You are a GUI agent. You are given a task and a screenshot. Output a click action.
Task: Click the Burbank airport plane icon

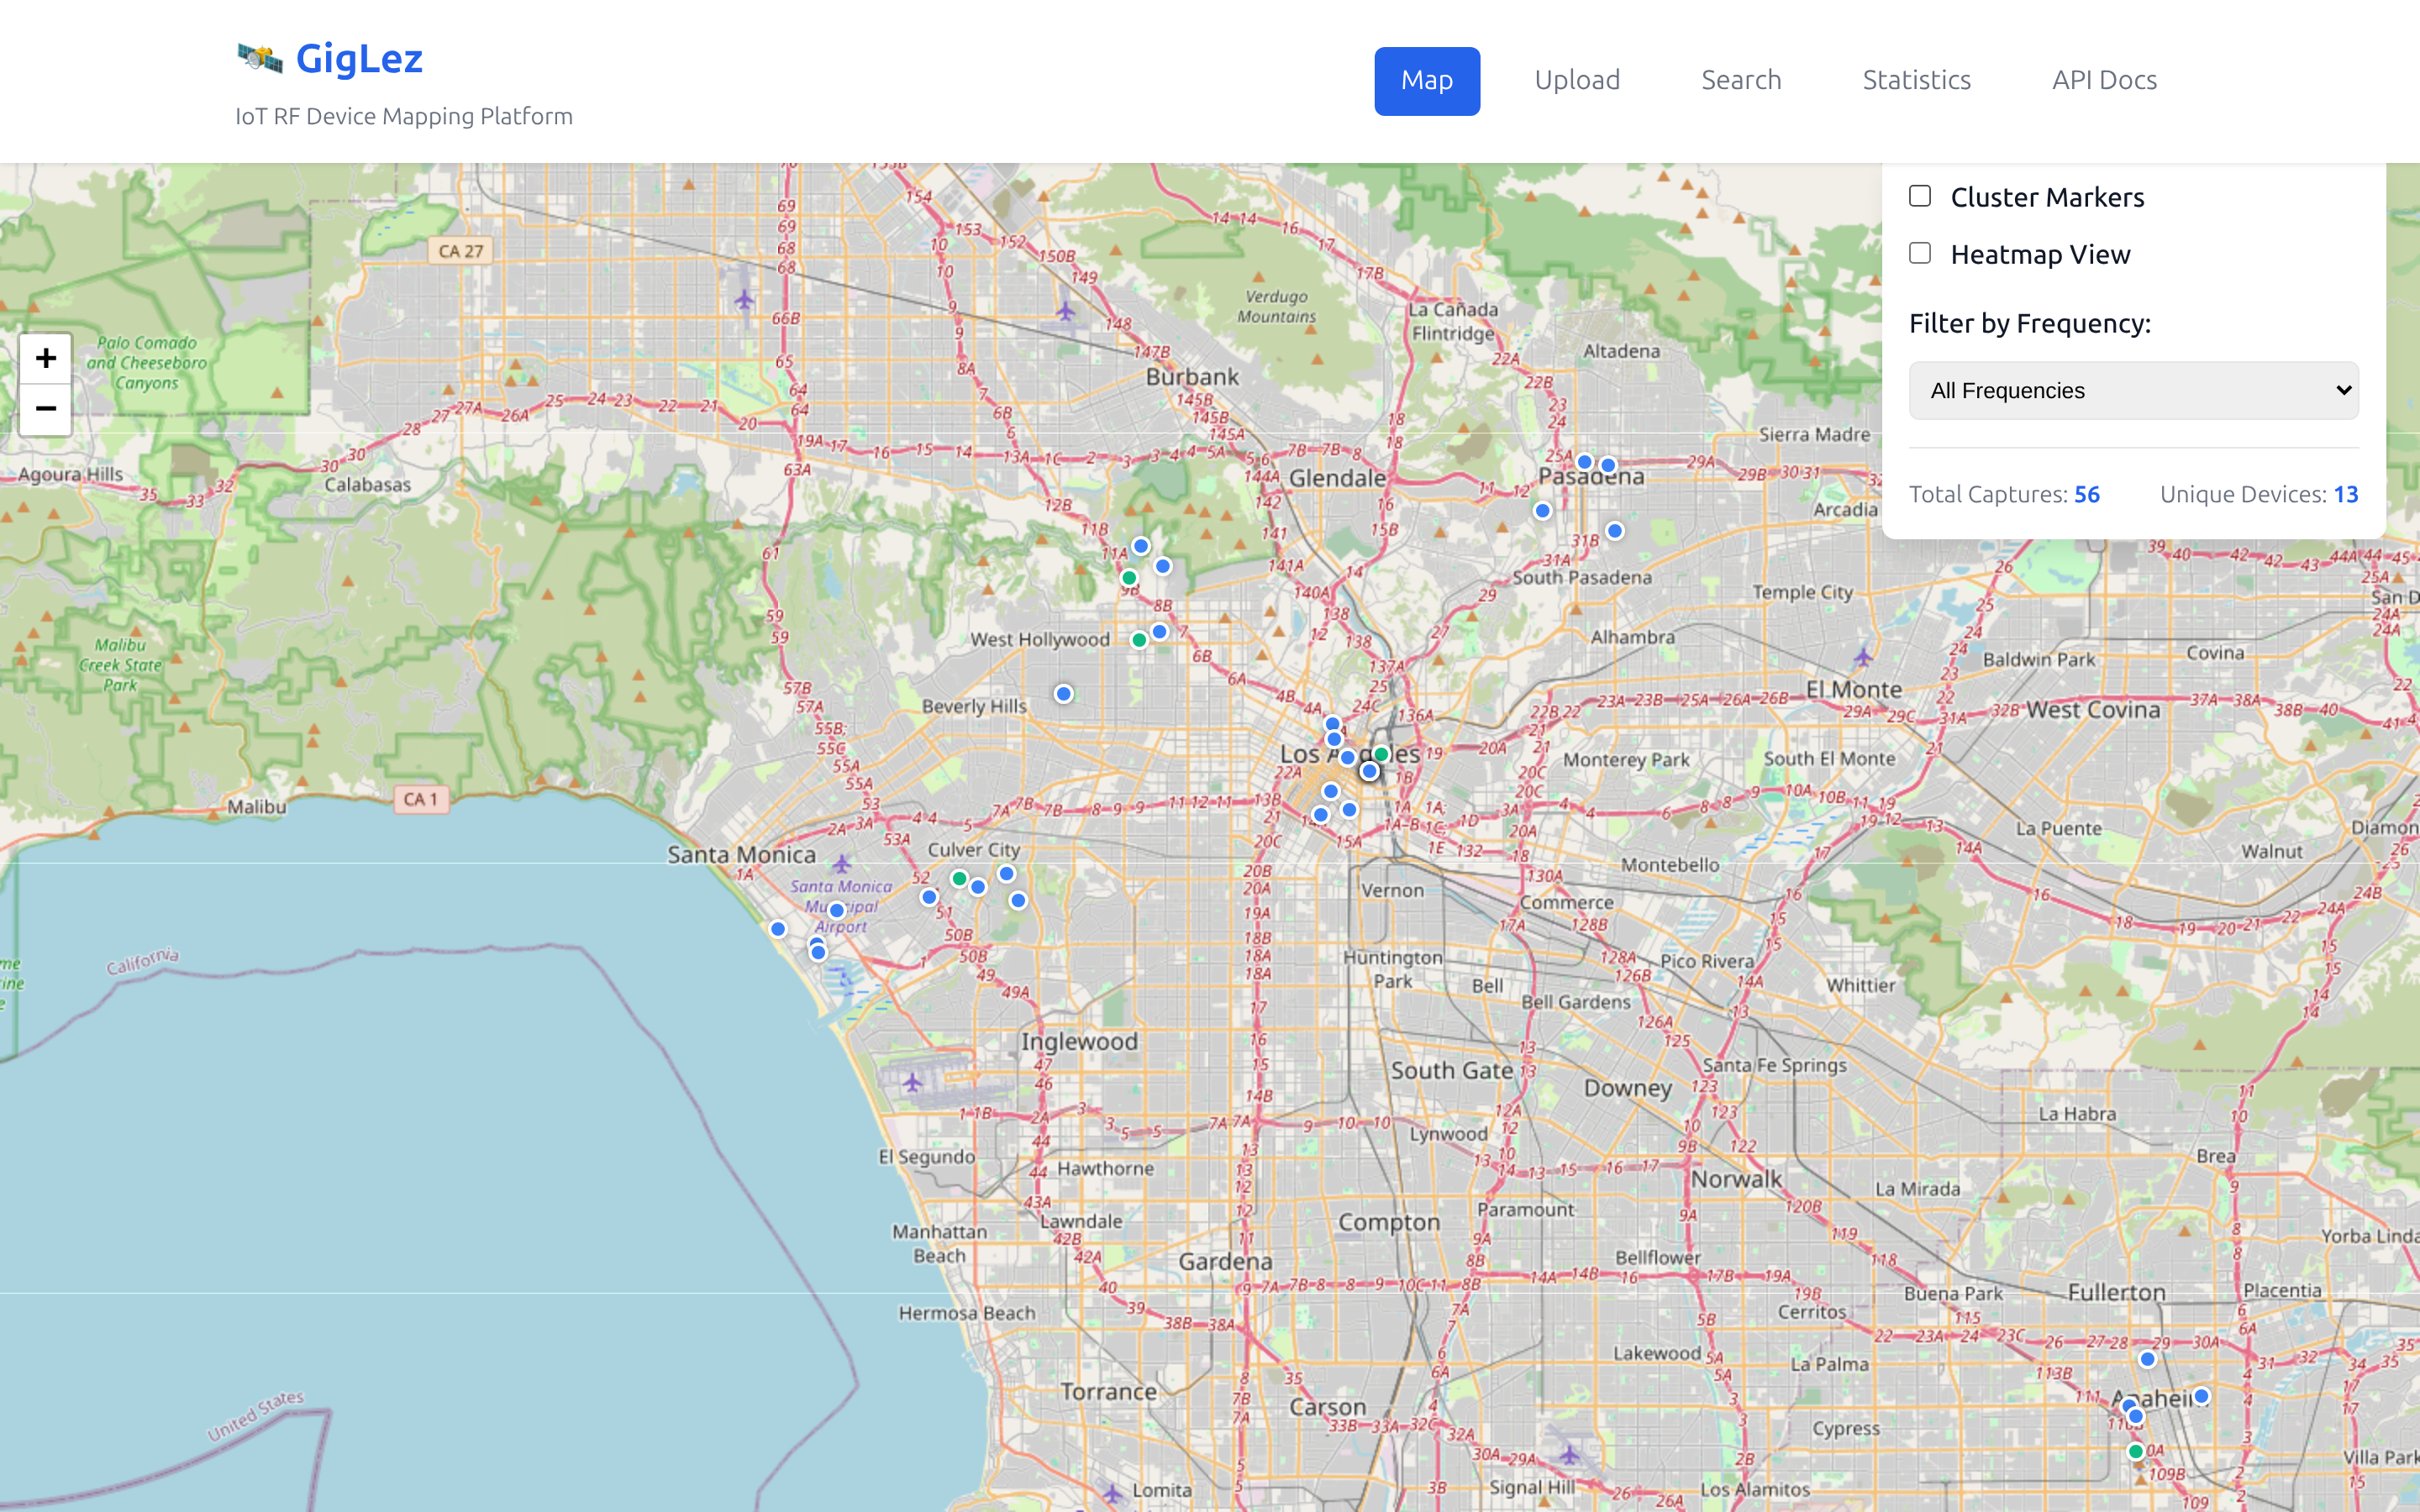click(x=1066, y=312)
